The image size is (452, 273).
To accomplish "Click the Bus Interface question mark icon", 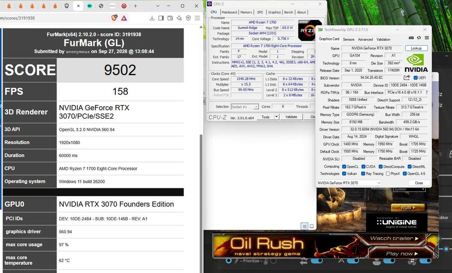I will click(427, 92).
